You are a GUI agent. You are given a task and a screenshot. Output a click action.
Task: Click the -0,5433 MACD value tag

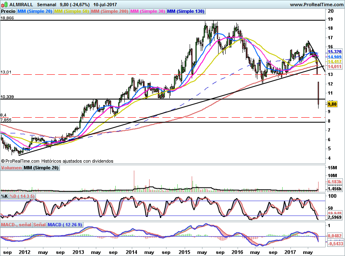(x=335, y=244)
